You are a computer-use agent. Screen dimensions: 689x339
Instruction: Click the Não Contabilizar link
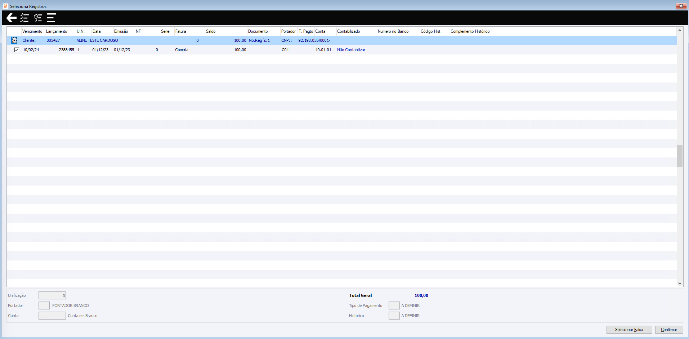351,50
